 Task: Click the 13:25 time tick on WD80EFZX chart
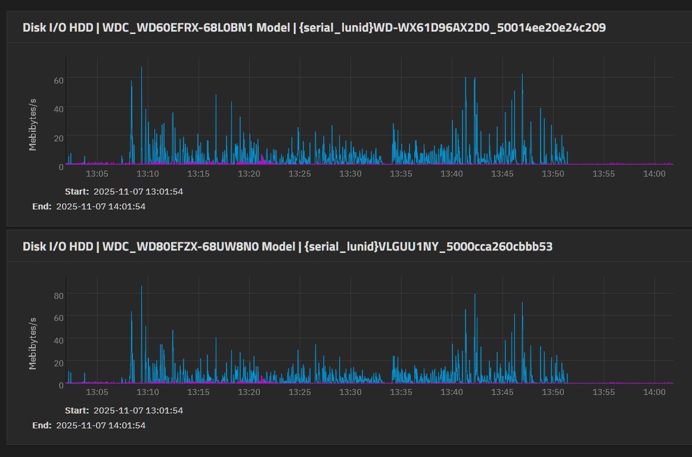(x=300, y=392)
